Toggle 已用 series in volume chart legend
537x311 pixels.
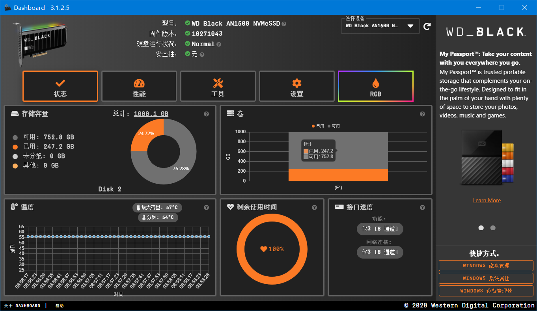pos(318,126)
